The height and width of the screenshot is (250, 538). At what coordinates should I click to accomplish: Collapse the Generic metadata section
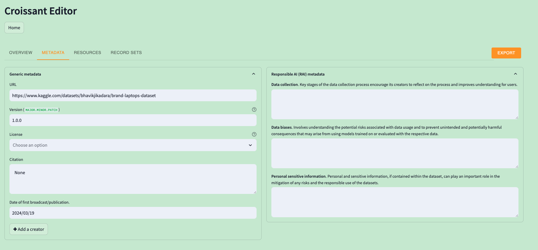254,74
